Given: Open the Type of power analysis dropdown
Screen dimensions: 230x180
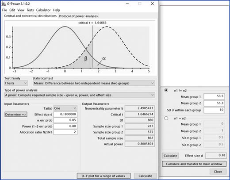Looking at the screenshot, I should click(x=80, y=95).
